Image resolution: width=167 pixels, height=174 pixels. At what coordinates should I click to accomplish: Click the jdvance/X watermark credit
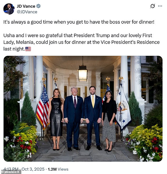pos(11,172)
